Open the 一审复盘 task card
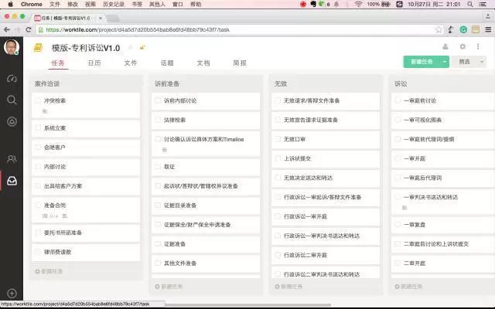 (443, 225)
